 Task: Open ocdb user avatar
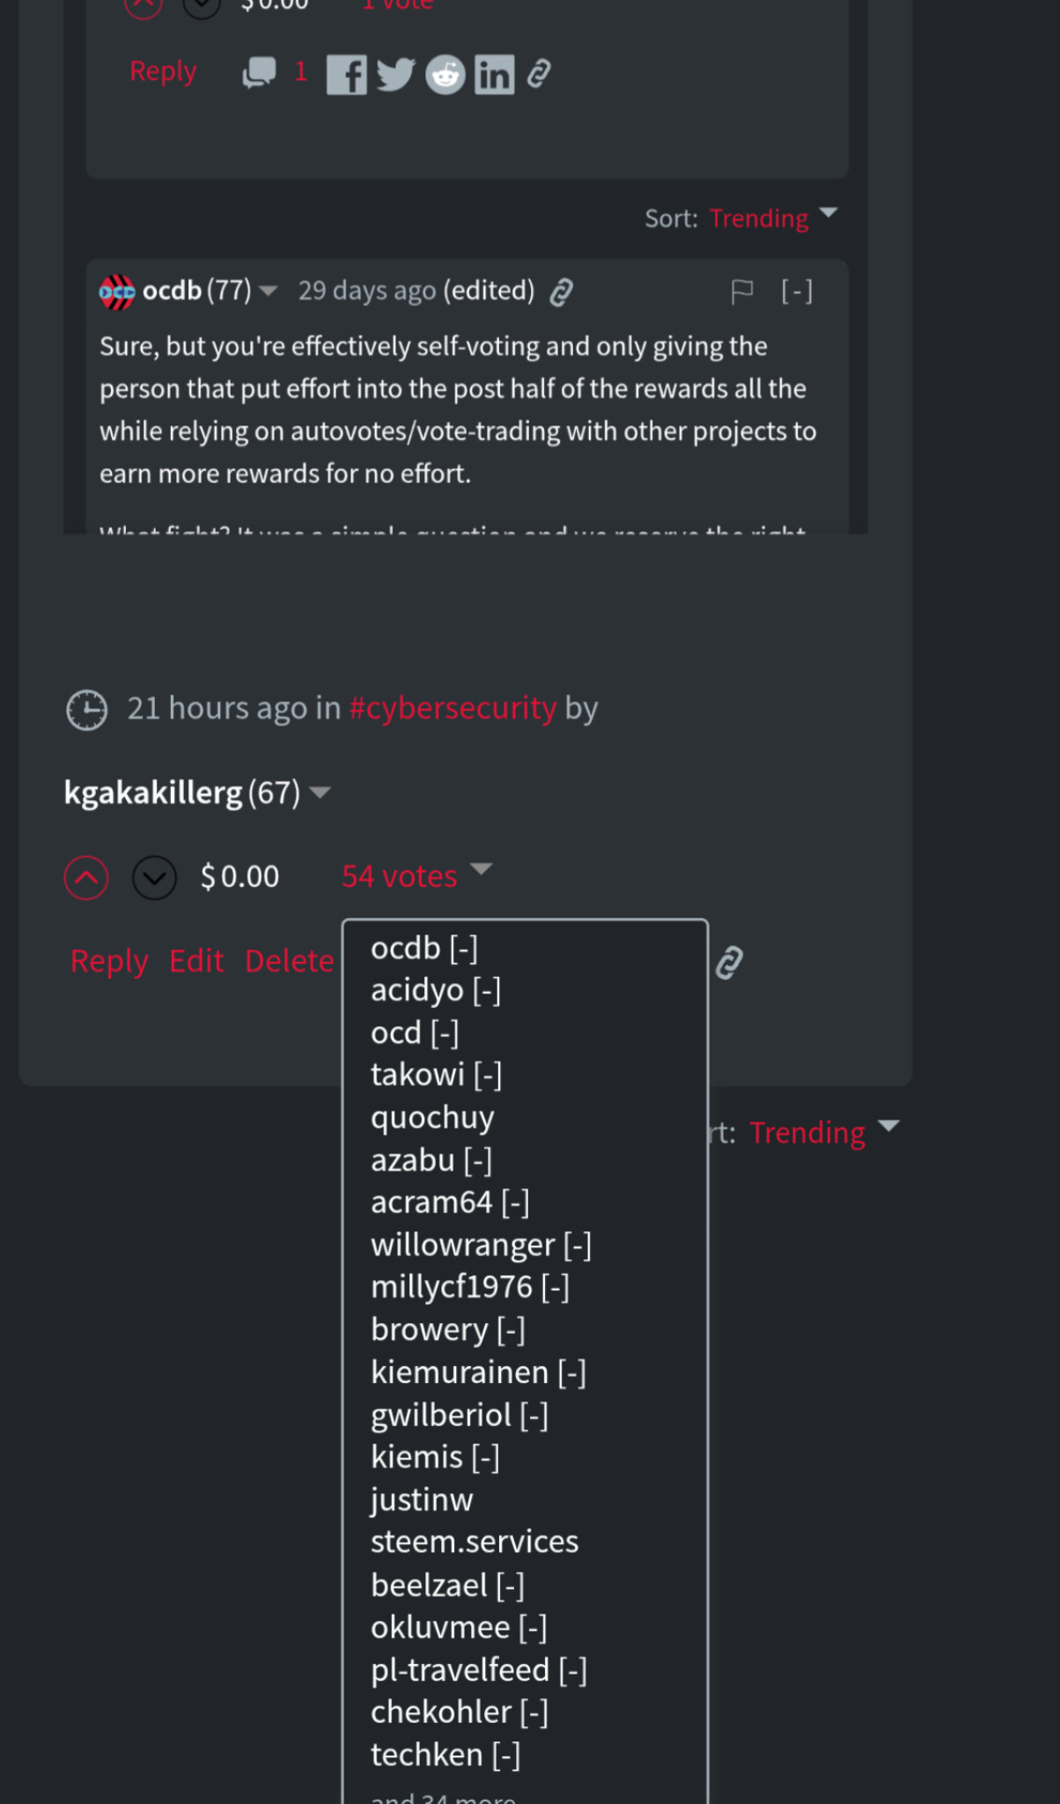(x=117, y=292)
